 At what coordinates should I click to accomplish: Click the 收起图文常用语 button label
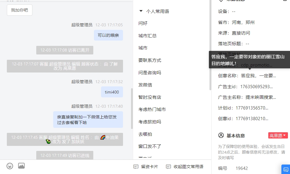pyautogui.click(x=188, y=167)
